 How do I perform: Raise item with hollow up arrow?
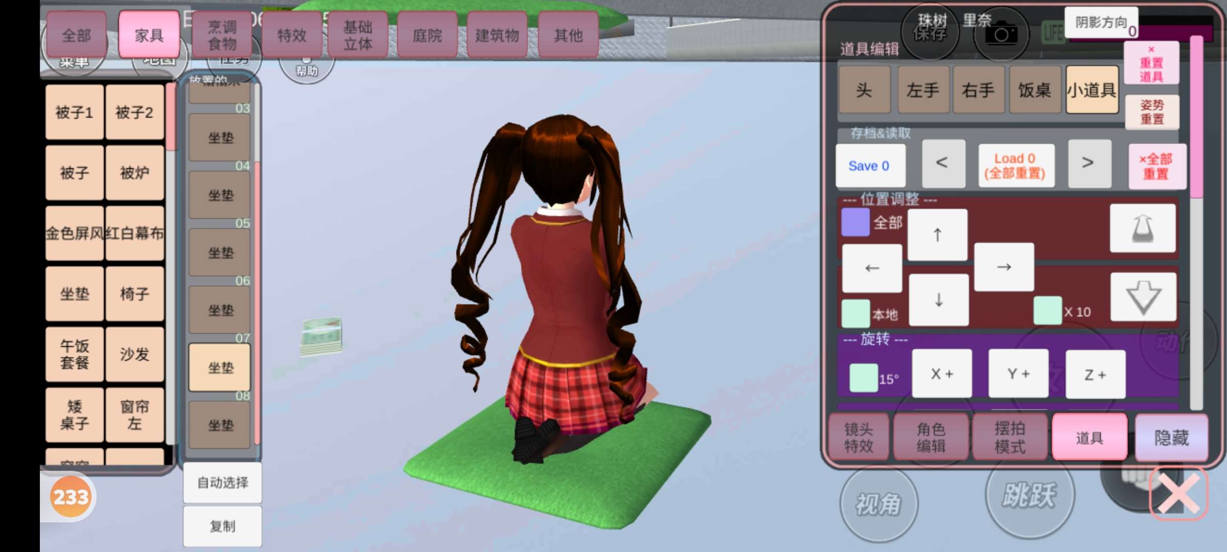point(1143,228)
